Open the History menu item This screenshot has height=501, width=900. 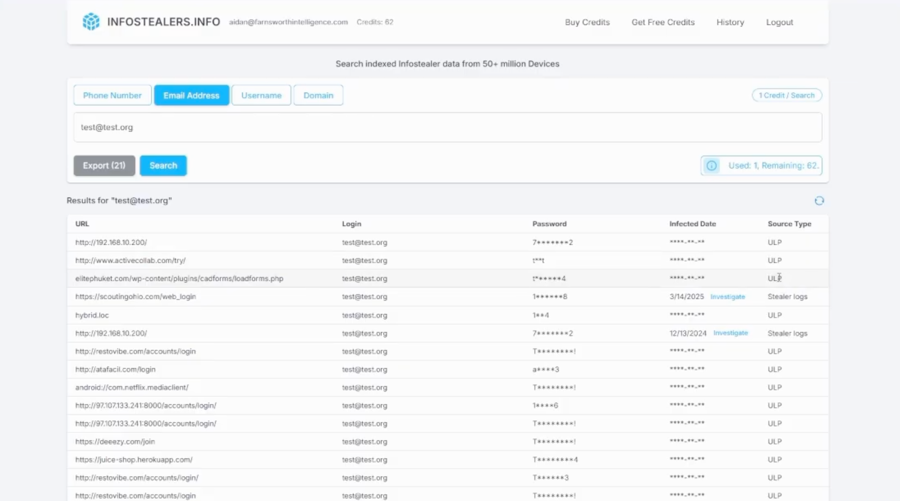(x=730, y=22)
